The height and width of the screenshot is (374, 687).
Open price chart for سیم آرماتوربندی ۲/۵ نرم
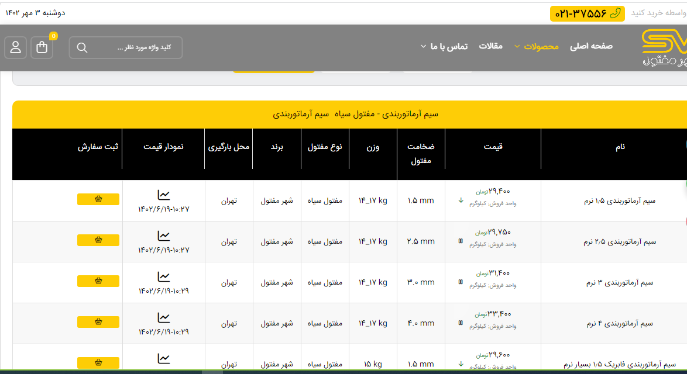pos(164,236)
